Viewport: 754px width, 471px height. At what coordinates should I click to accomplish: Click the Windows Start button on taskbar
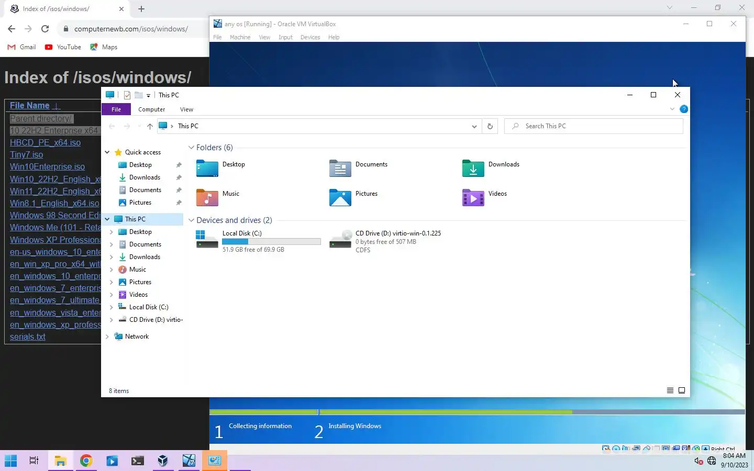click(x=10, y=461)
